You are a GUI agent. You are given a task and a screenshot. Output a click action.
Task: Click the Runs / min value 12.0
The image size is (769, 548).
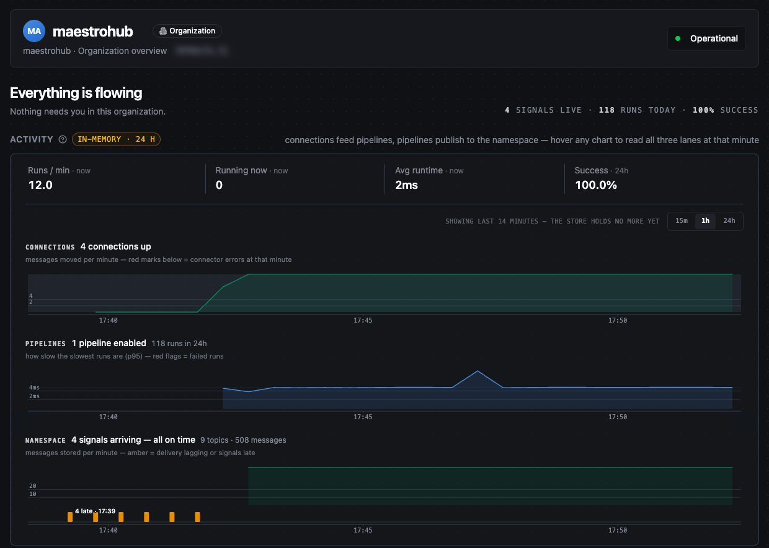[x=40, y=185]
